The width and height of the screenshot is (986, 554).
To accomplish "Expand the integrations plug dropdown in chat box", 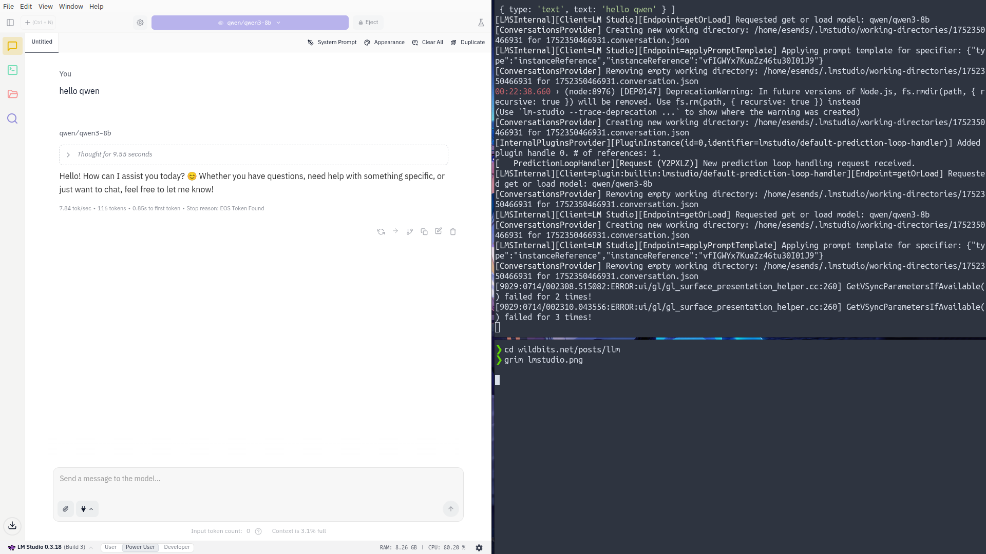I will pos(87,509).
